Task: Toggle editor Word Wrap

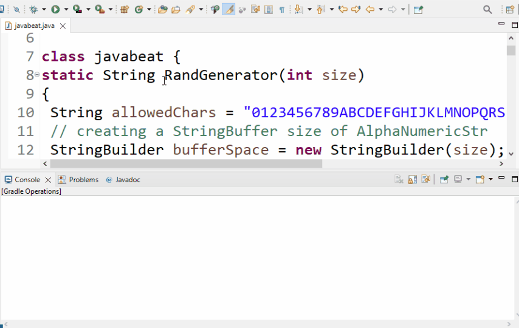Action: (x=255, y=10)
